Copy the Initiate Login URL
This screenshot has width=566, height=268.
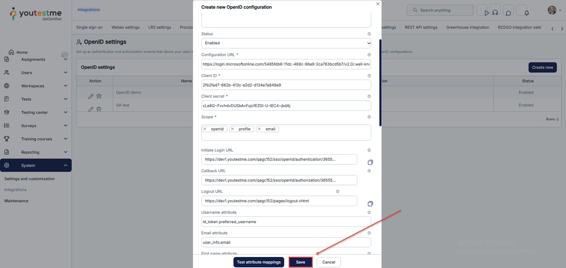tap(370, 162)
